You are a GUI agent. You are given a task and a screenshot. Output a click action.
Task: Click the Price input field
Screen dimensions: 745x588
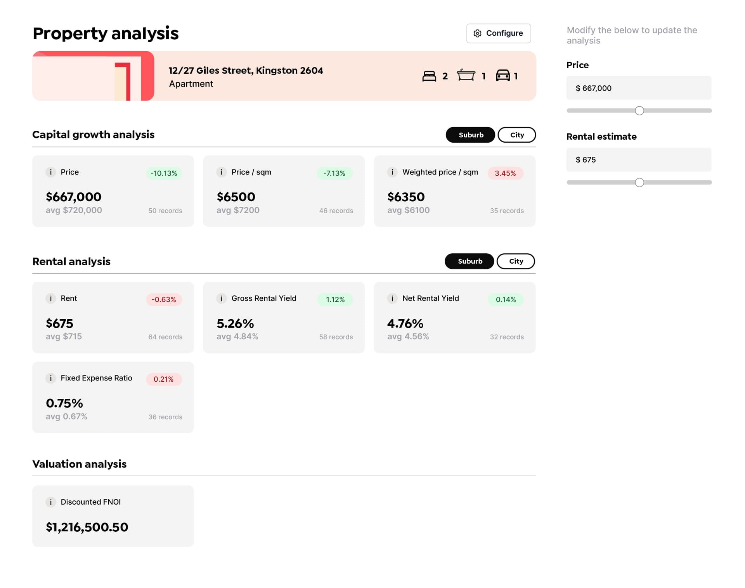(x=638, y=88)
